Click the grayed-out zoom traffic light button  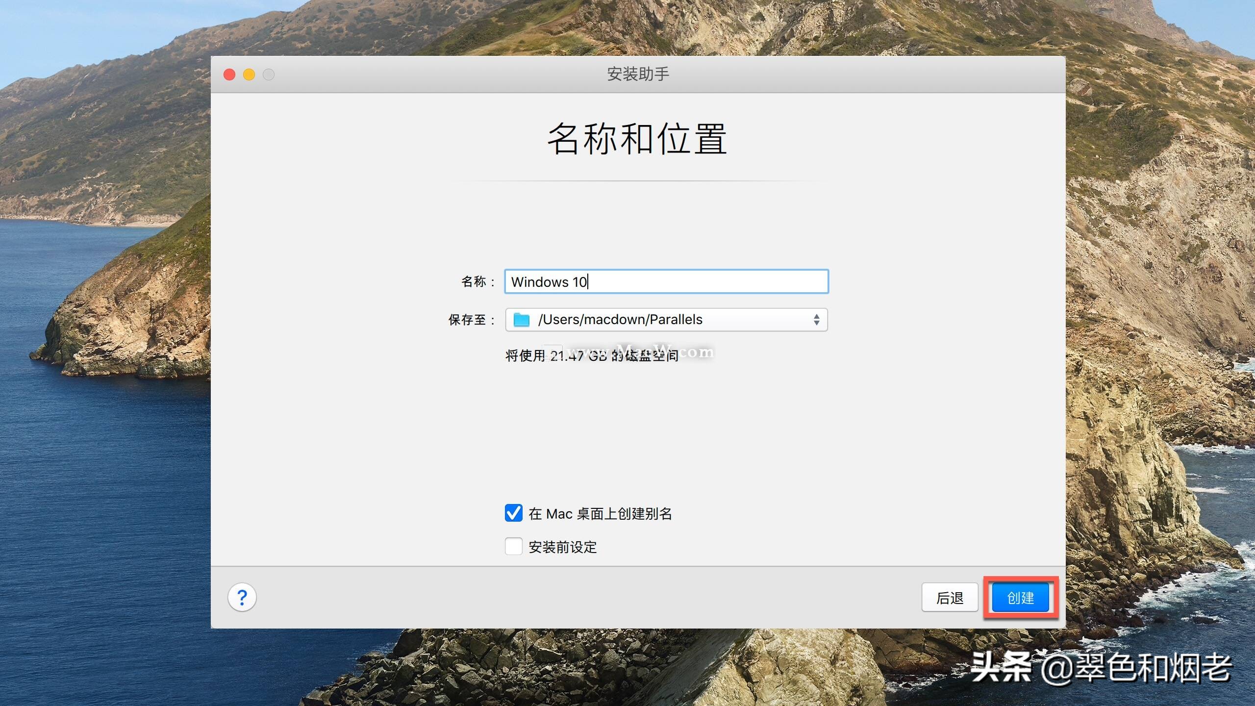click(x=269, y=74)
